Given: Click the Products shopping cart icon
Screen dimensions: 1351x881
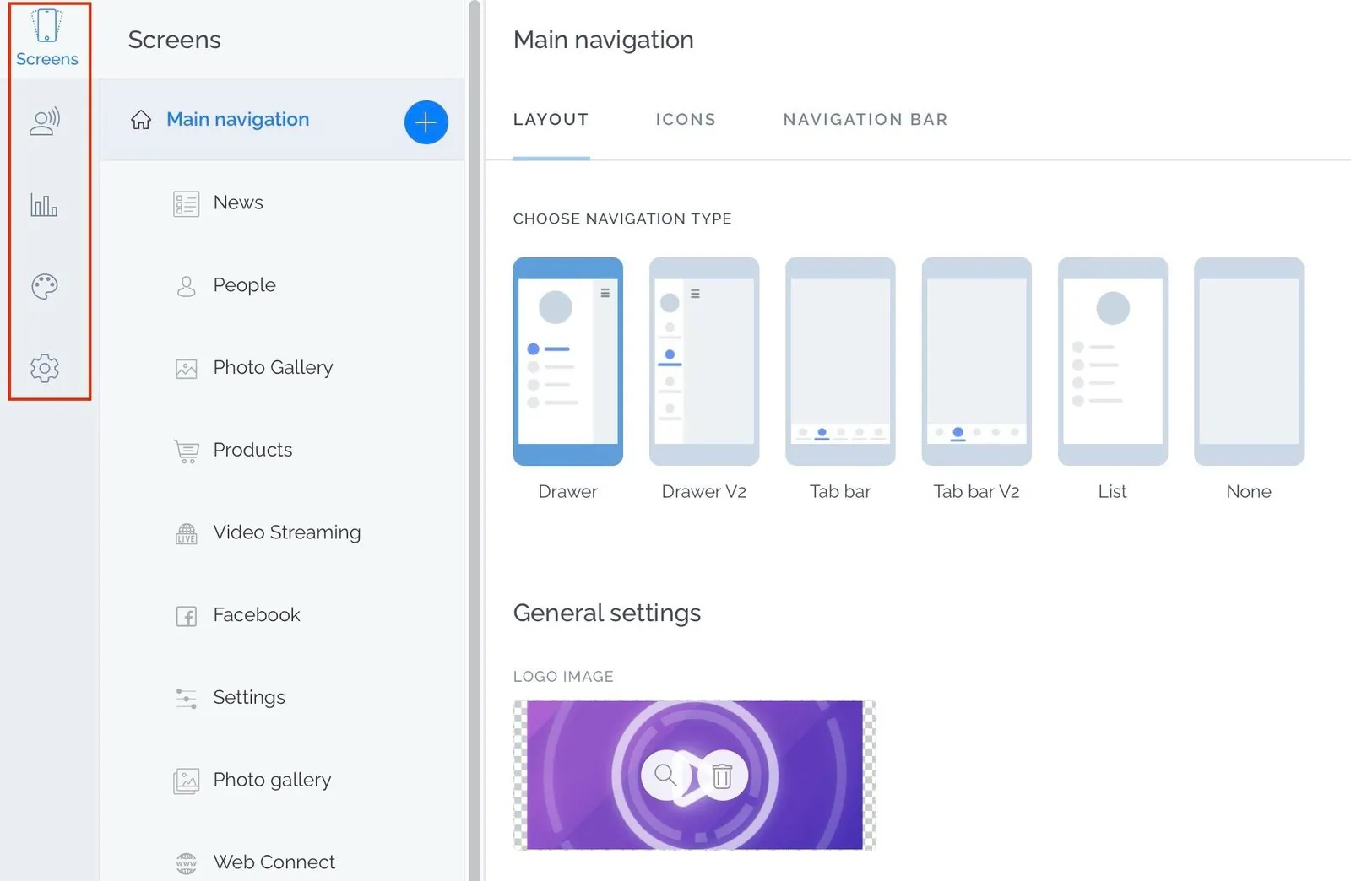Looking at the screenshot, I should coord(186,451).
